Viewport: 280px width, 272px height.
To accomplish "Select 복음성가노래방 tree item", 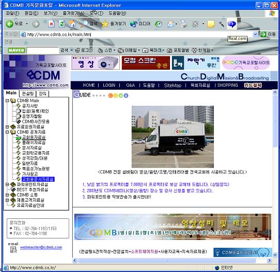I will coord(36,169).
